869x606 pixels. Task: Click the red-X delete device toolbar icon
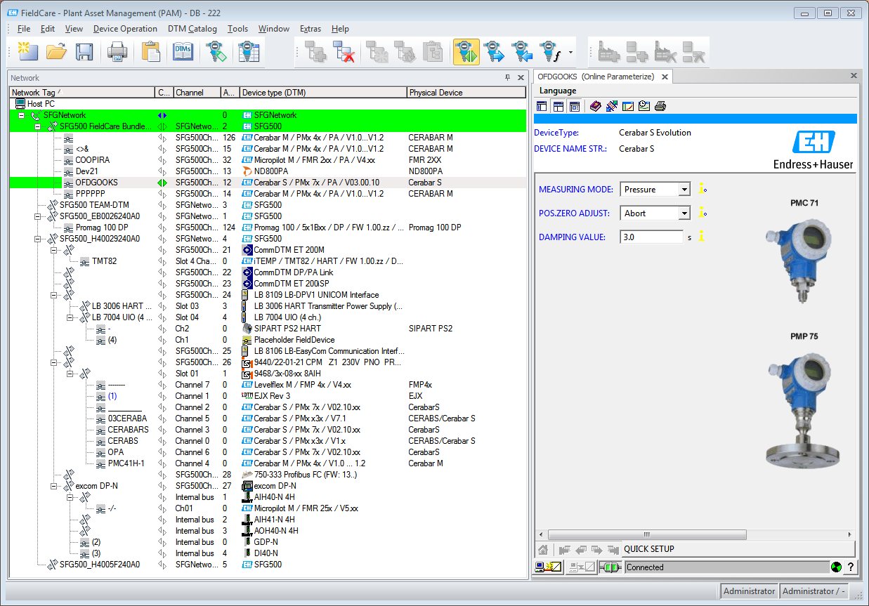(x=344, y=52)
